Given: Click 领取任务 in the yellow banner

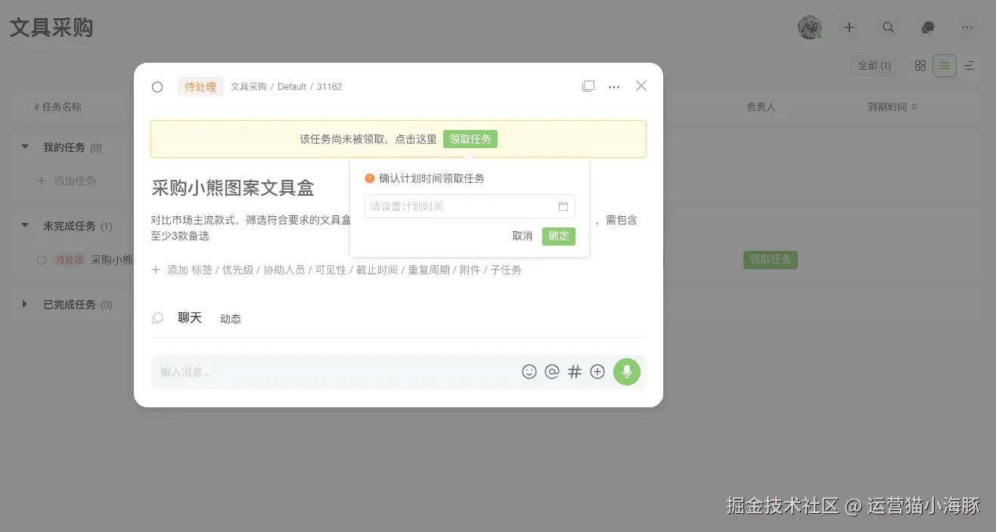Looking at the screenshot, I should (x=470, y=139).
